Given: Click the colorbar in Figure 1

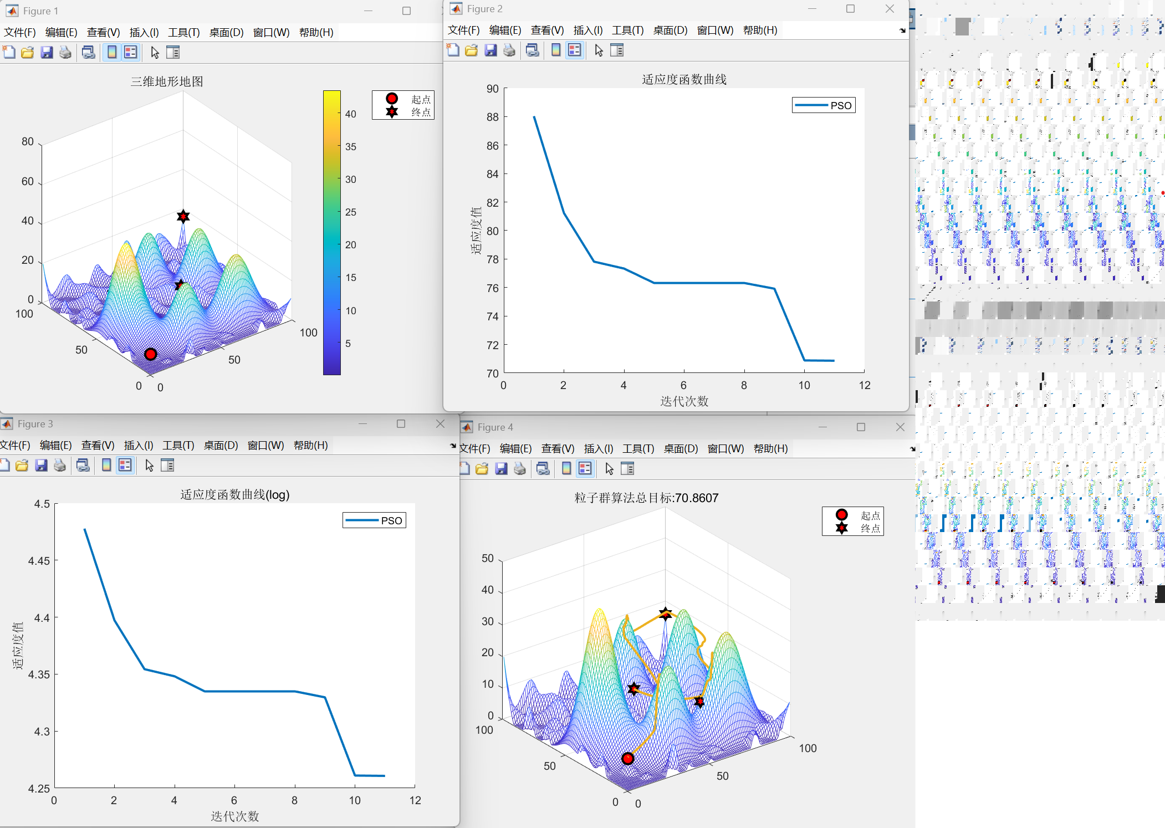Looking at the screenshot, I should 332,233.
